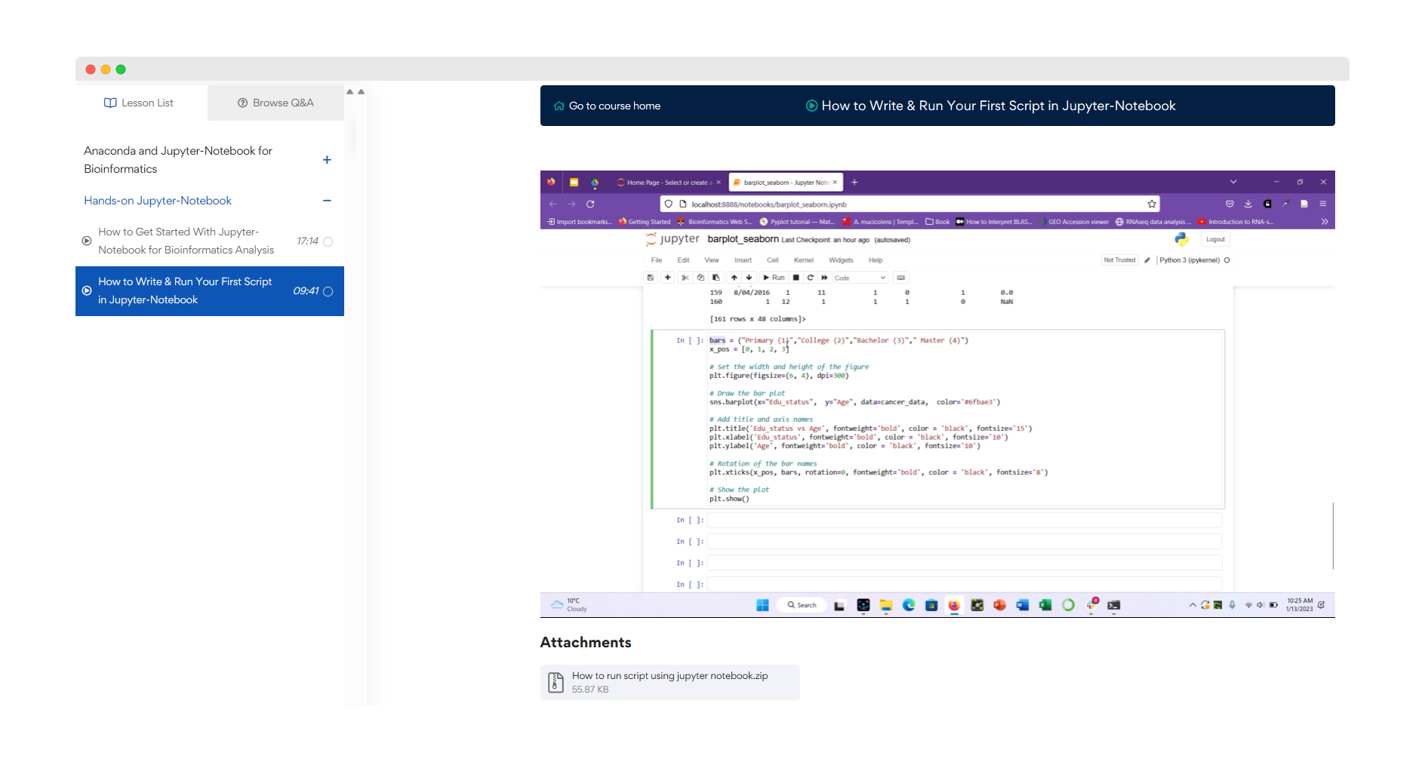Click the bookmark star in address bar
The height and width of the screenshot is (762, 1425).
click(x=1152, y=204)
